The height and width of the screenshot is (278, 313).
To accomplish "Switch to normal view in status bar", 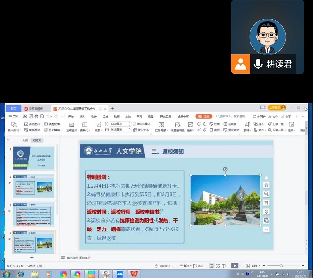I will 212,266.
